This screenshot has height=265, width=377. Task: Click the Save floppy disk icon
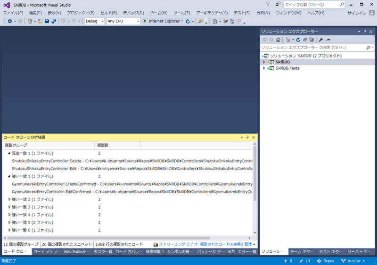pos(47,21)
